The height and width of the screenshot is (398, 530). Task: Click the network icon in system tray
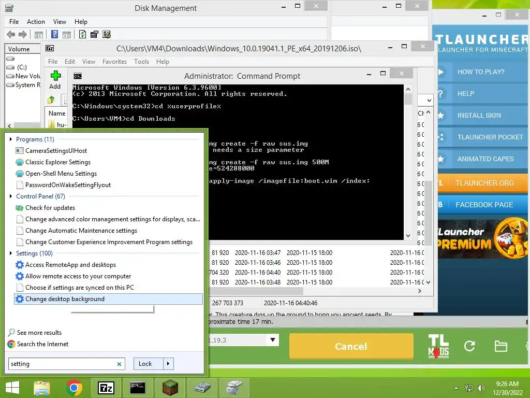pos(469,388)
